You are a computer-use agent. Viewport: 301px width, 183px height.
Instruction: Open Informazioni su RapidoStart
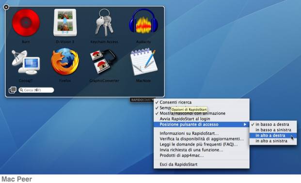tap(202, 133)
